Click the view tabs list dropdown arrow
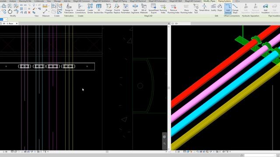The image size is (280, 157). coord(169,24)
